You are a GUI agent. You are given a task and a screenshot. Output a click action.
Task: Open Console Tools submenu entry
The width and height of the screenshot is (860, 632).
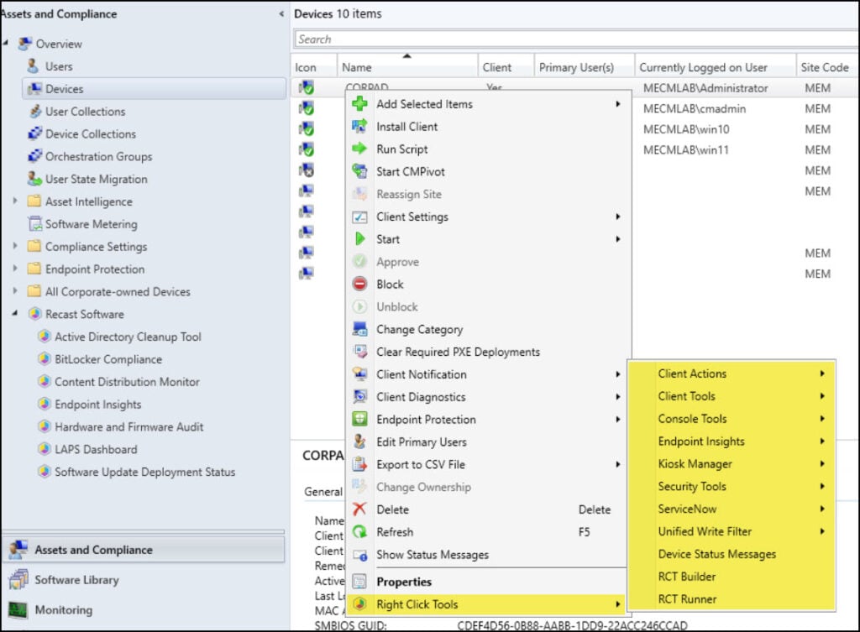click(x=732, y=418)
